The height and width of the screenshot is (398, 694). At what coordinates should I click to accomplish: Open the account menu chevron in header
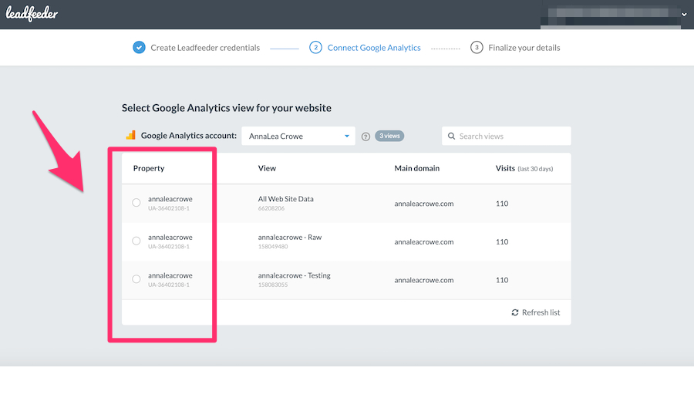tap(684, 15)
